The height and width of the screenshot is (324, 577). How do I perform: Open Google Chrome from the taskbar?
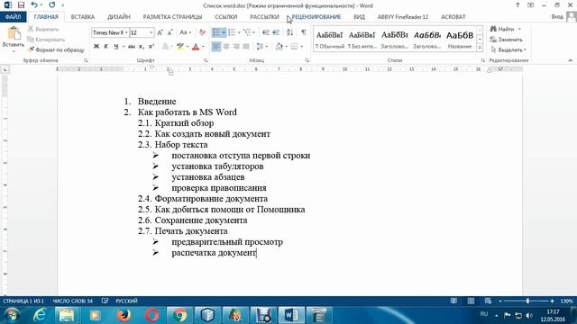179,315
